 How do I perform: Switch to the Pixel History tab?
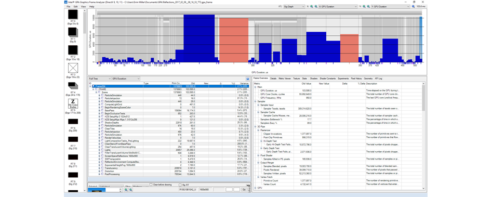[356, 78]
